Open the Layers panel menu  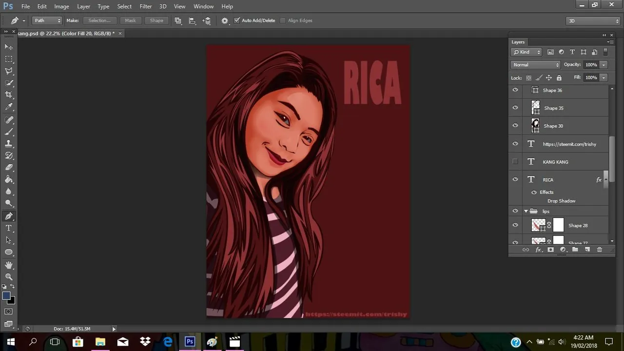(x=609, y=42)
